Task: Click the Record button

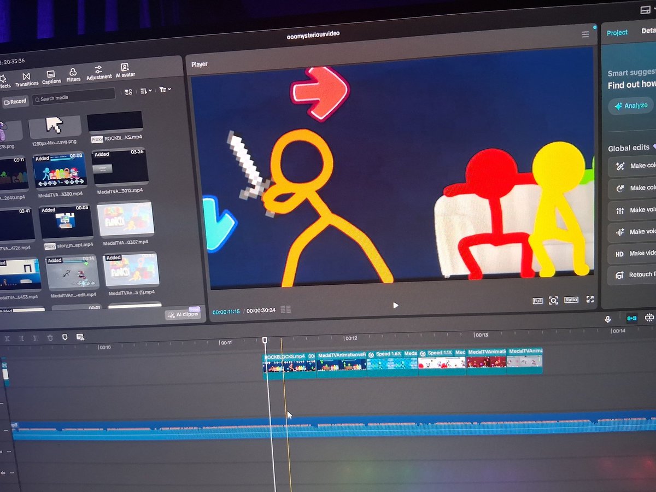Action: point(15,102)
